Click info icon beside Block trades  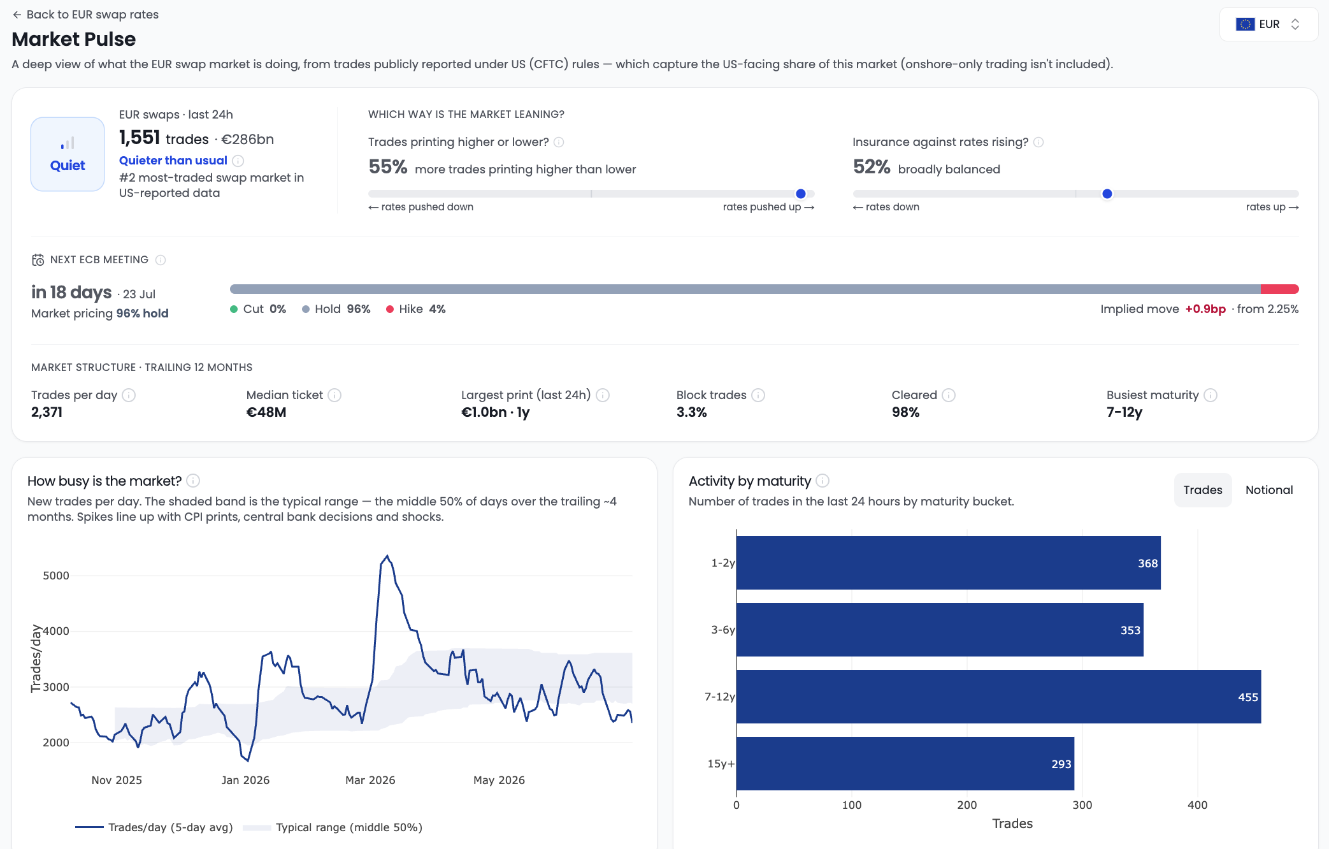point(758,395)
